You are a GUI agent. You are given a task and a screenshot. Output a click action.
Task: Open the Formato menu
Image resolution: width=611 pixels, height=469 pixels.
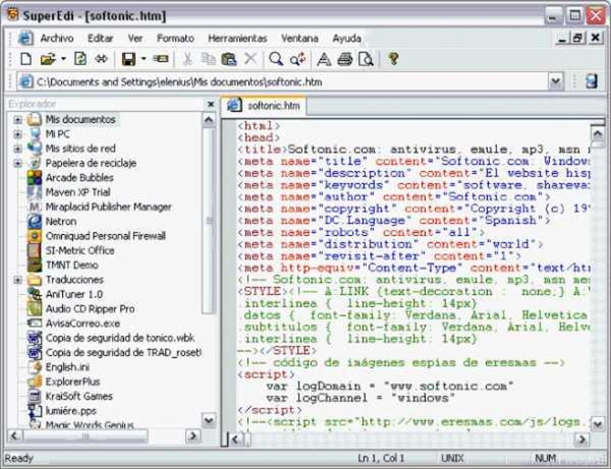coord(176,38)
